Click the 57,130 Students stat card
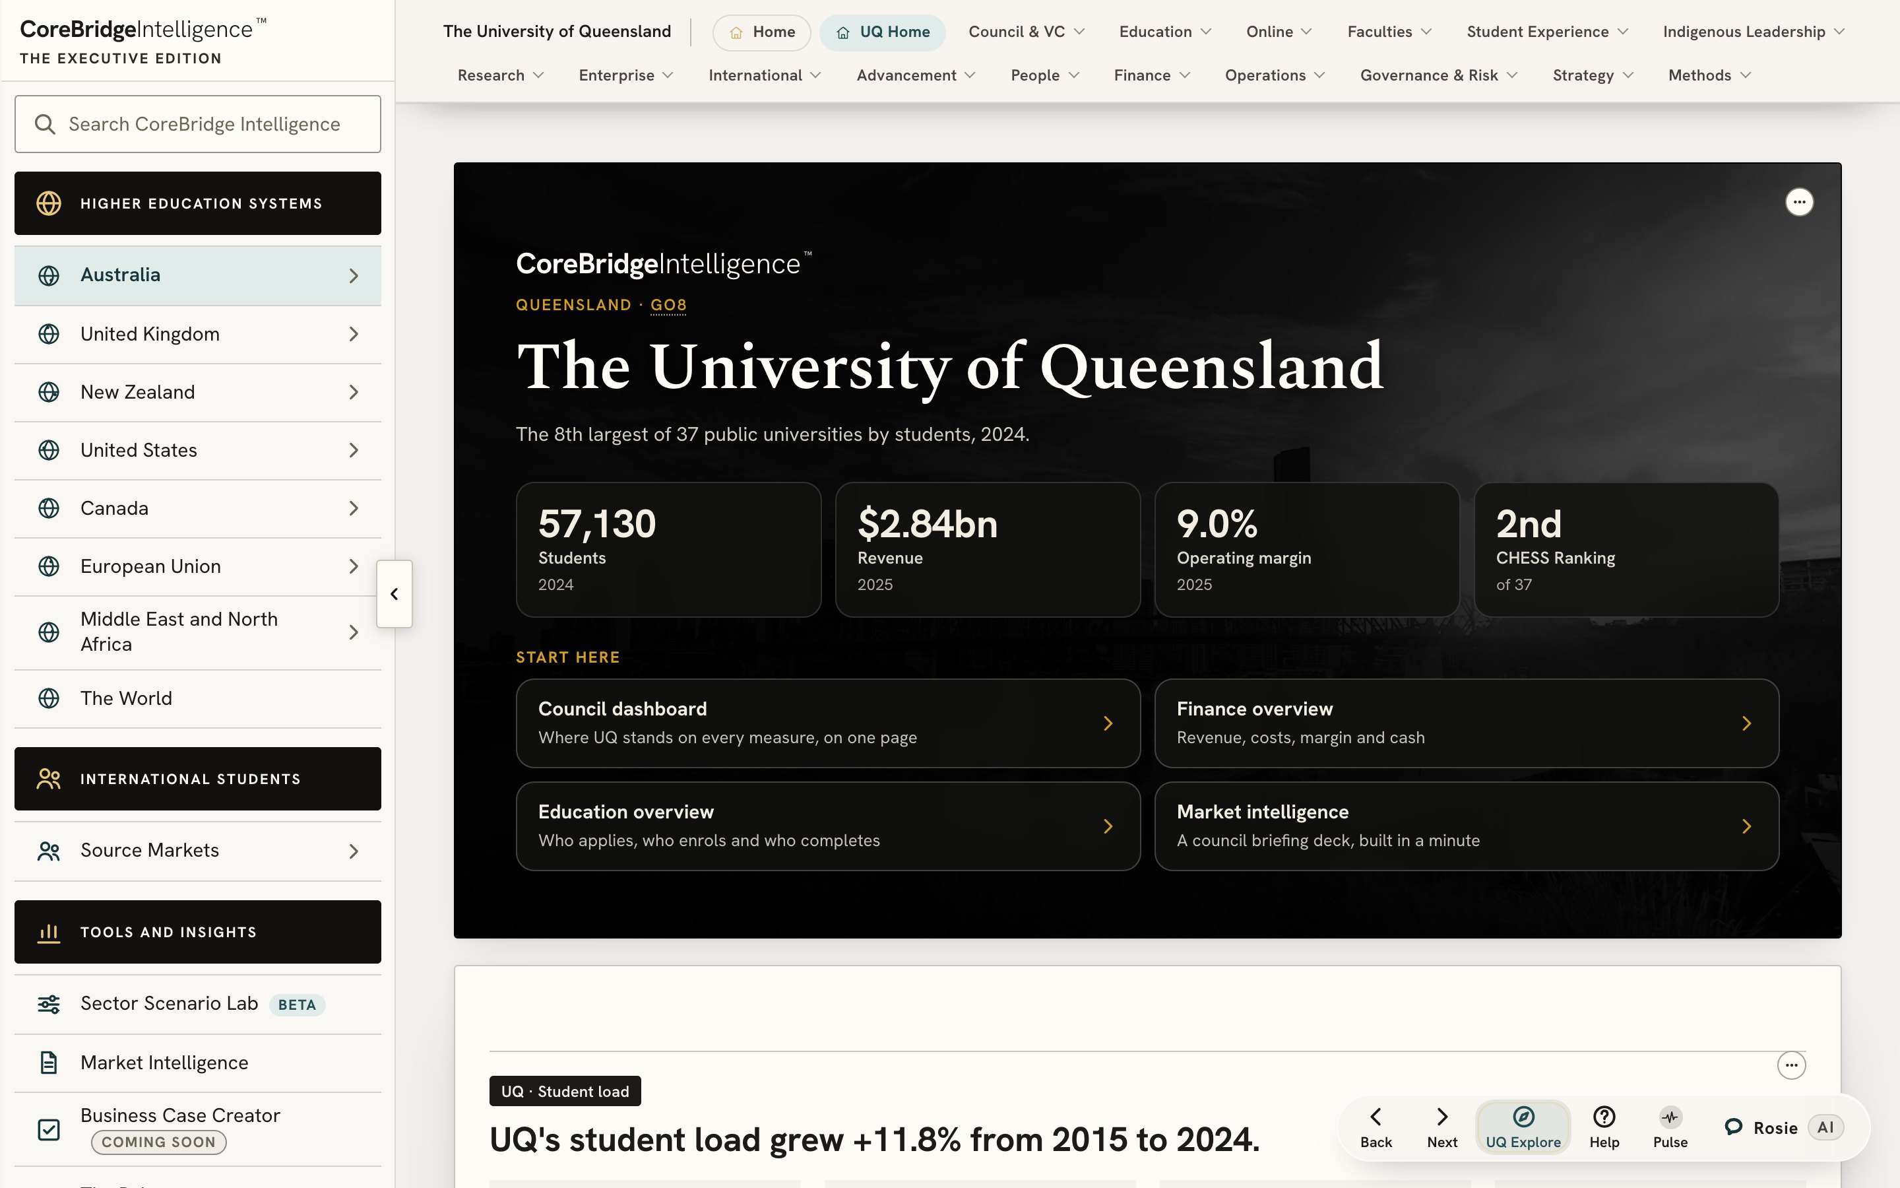 click(x=668, y=549)
